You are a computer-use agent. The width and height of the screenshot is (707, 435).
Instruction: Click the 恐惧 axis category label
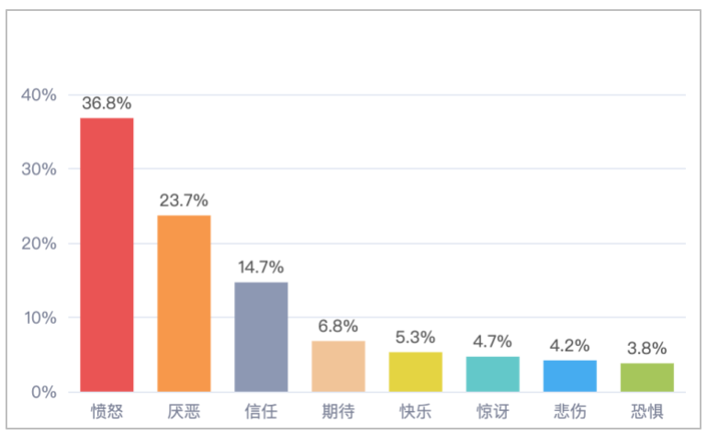(646, 410)
